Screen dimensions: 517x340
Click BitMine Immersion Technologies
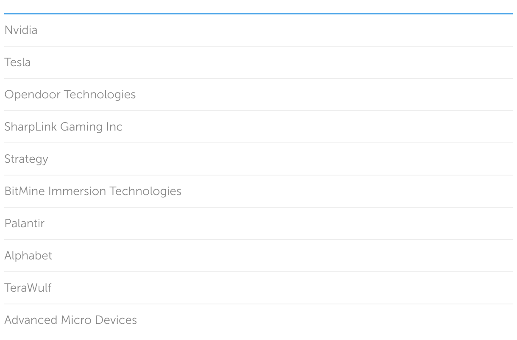coord(93,191)
